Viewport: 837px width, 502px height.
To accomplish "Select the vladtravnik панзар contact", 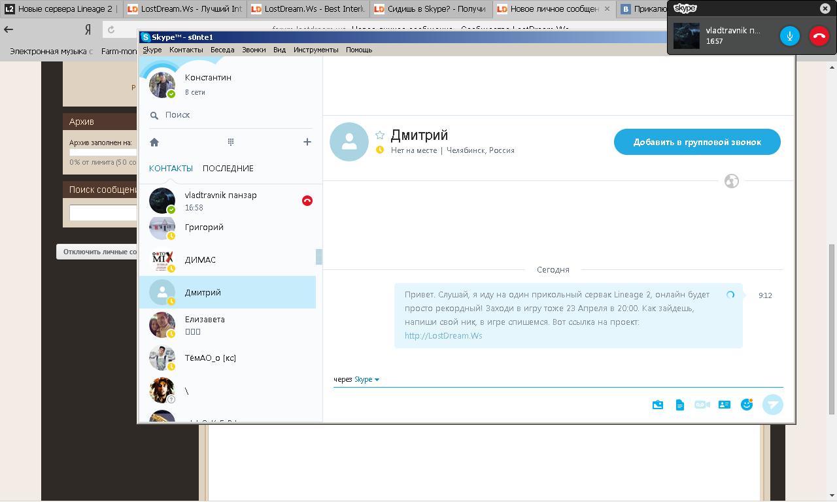I will [x=228, y=201].
